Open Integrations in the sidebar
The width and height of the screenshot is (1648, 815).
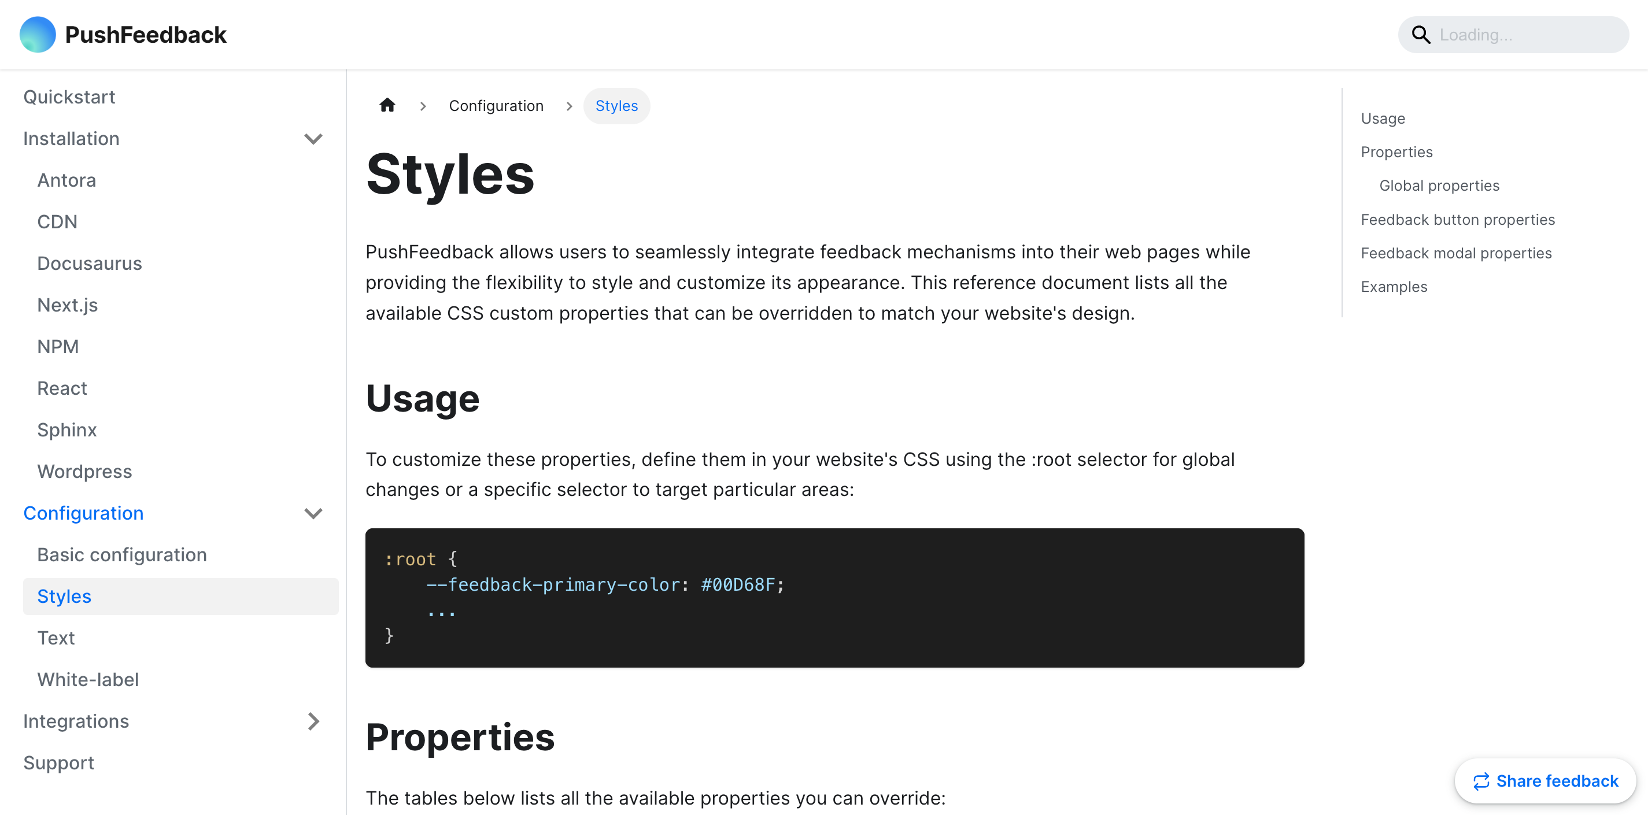76,721
